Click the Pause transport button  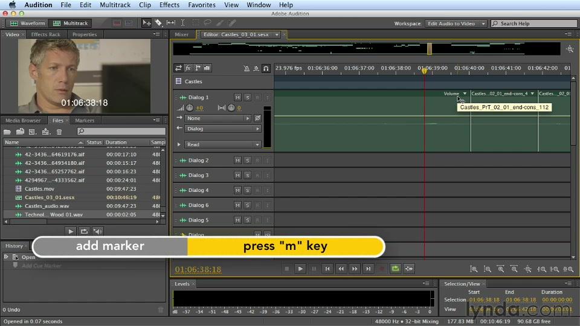click(x=314, y=269)
